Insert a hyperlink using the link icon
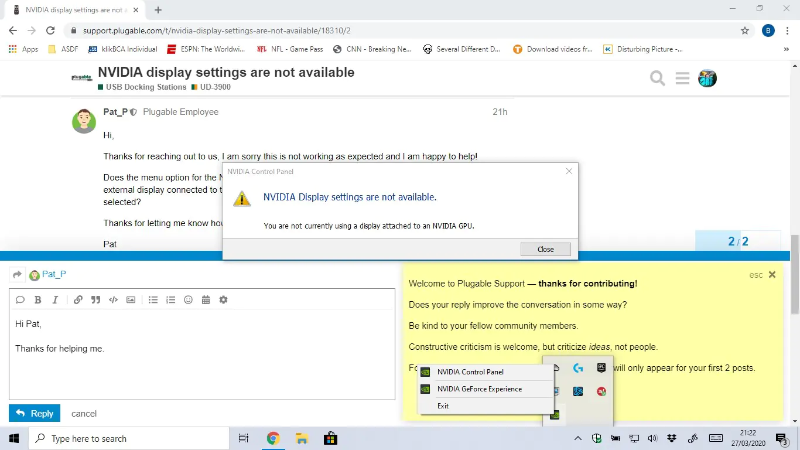The image size is (800, 450). pos(78,300)
